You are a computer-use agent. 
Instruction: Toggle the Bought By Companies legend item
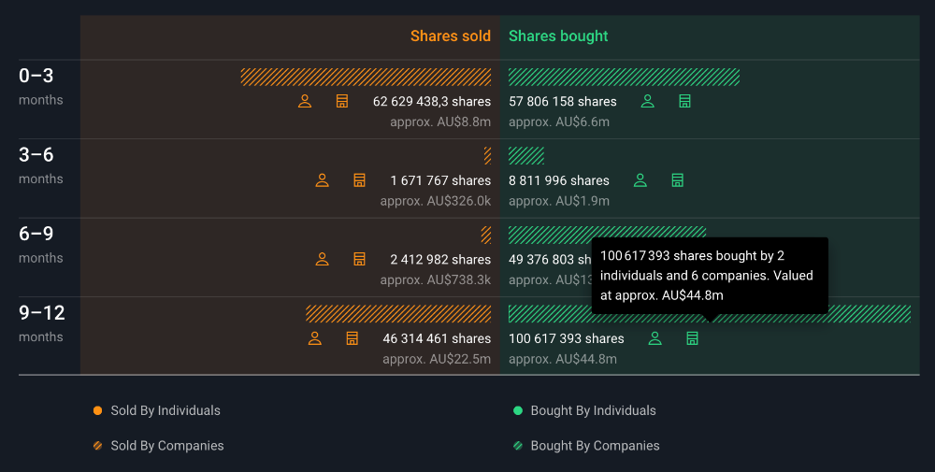[586, 446]
